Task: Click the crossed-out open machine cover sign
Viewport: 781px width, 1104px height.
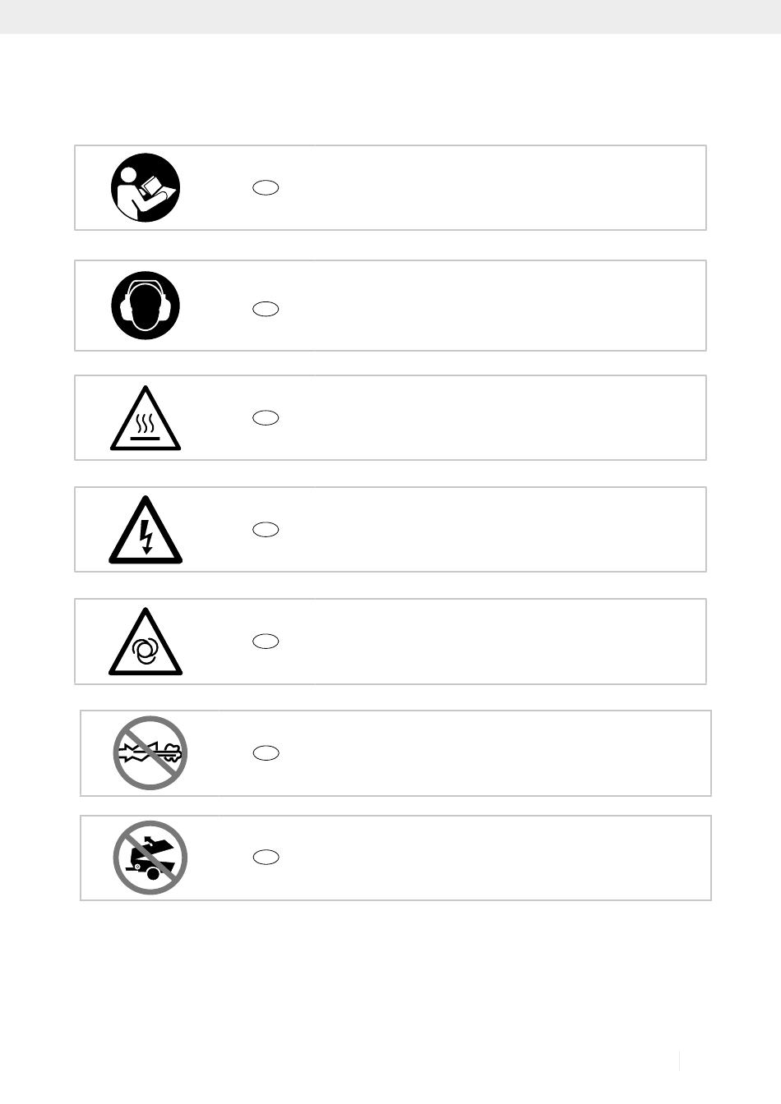Action: point(150,858)
